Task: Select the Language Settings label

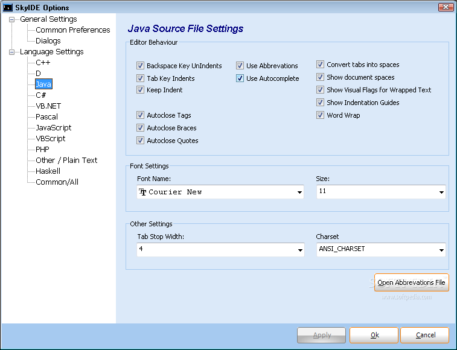Action: (51, 52)
